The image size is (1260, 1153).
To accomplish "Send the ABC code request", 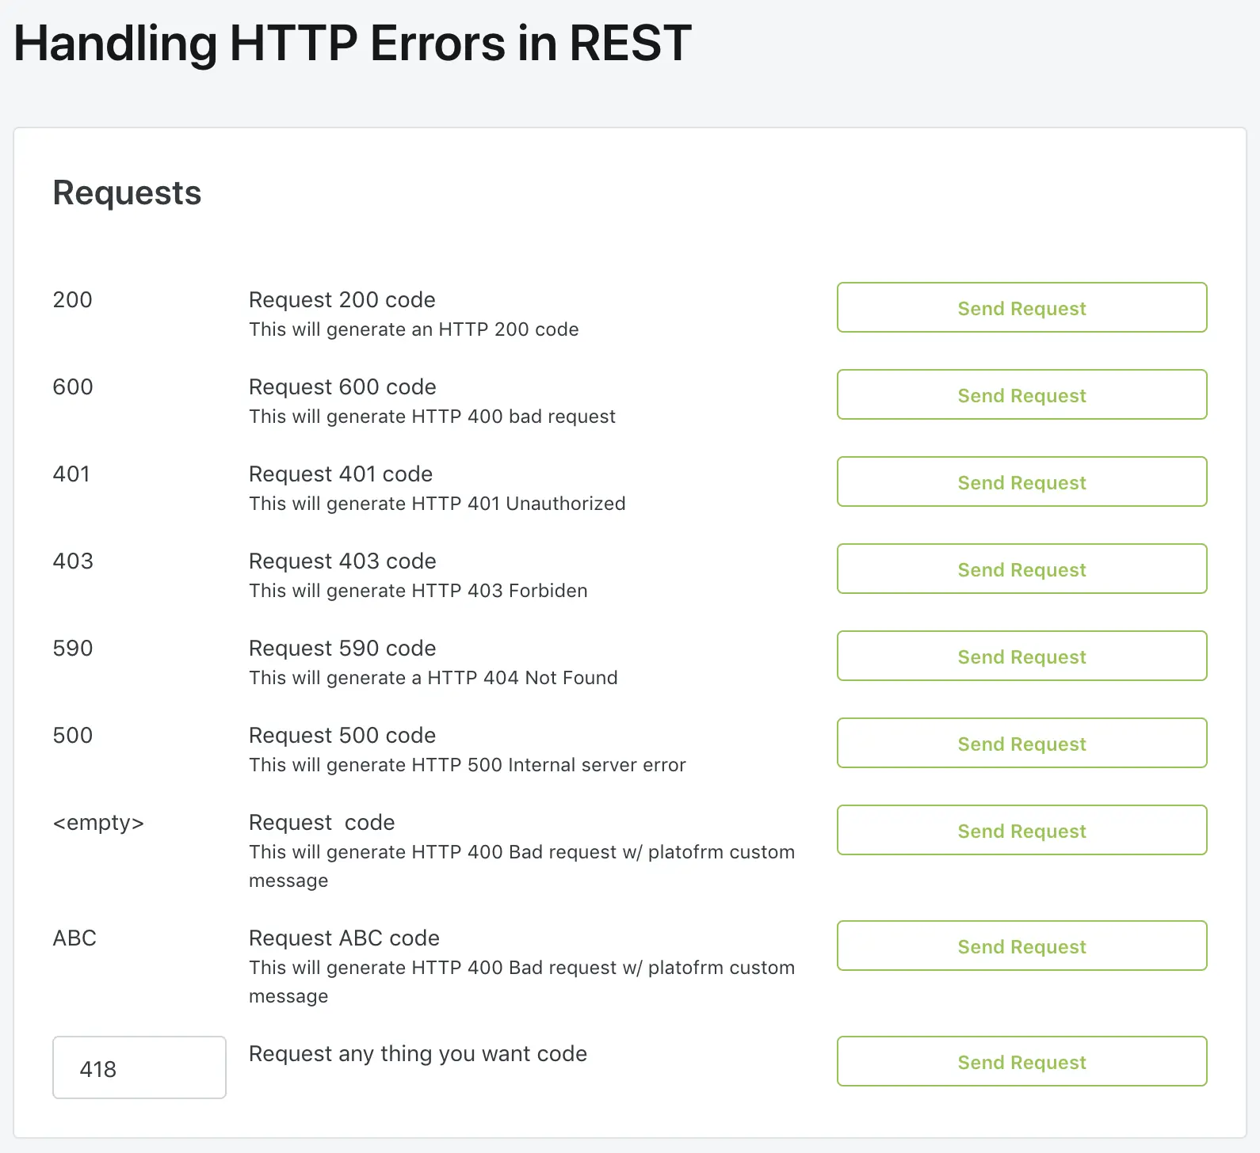I will coord(1021,946).
